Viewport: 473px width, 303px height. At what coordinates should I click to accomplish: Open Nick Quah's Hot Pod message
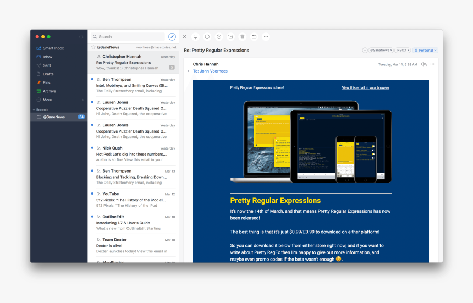[x=133, y=154]
